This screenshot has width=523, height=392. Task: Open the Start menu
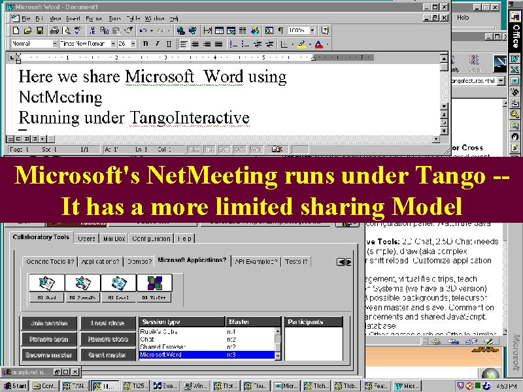point(14,386)
